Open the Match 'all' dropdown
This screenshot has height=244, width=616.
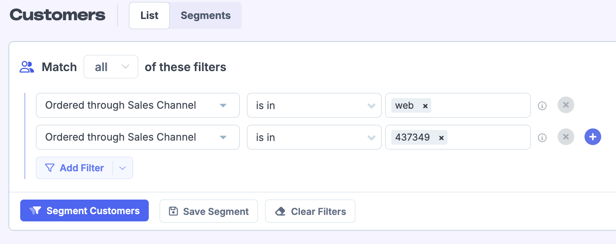click(111, 67)
